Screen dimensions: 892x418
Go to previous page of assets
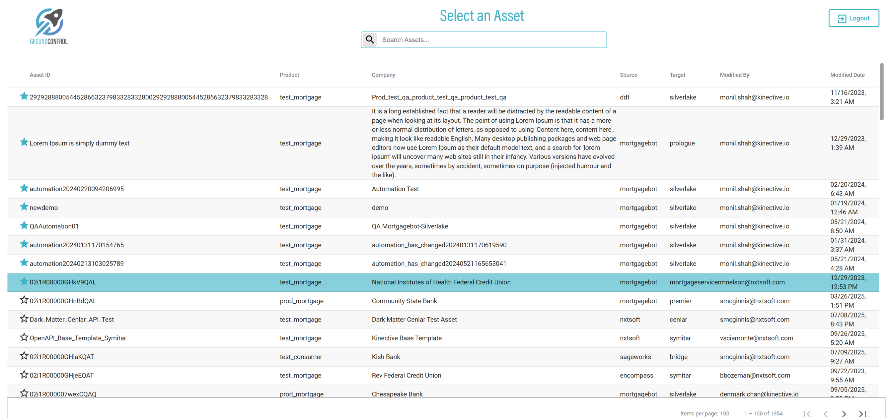826,413
